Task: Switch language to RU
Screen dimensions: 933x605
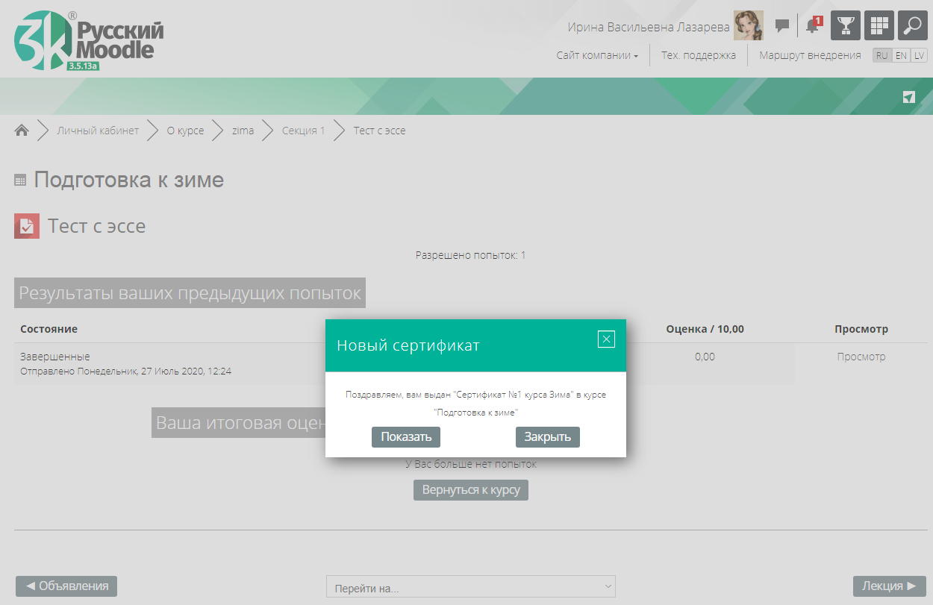Action: click(882, 55)
